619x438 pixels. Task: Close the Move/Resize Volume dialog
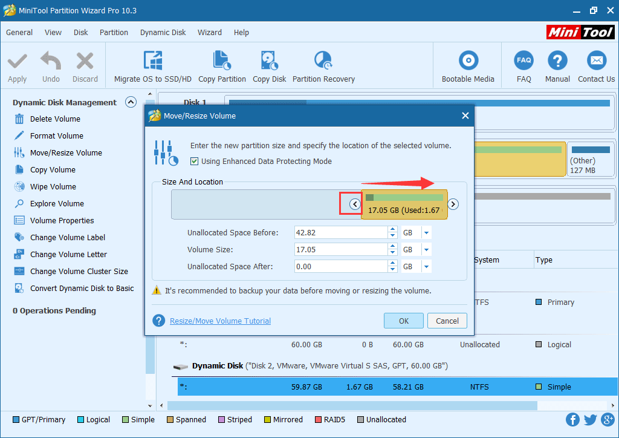click(465, 116)
